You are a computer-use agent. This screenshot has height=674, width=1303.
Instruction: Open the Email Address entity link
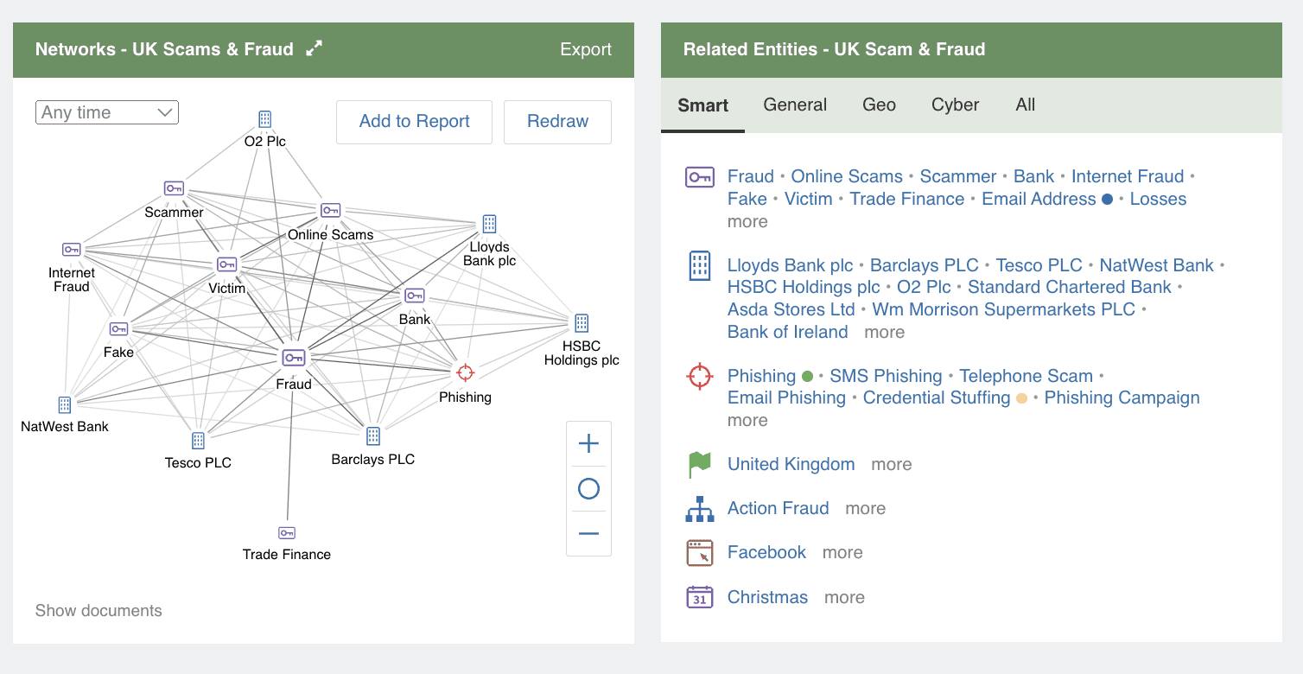click(1039, 199)
